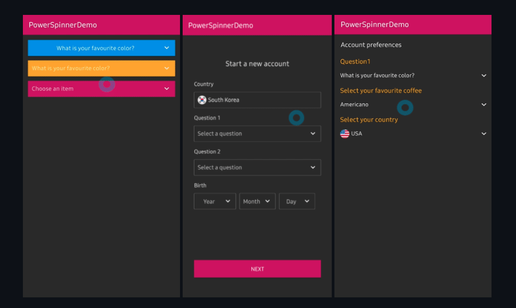Click the chevron on the blue color spinner

[166, 47]
